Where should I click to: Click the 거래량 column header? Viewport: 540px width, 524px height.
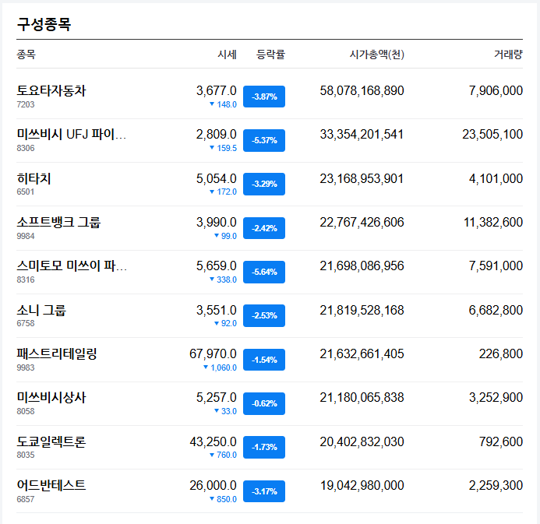[x=508, y=55]
